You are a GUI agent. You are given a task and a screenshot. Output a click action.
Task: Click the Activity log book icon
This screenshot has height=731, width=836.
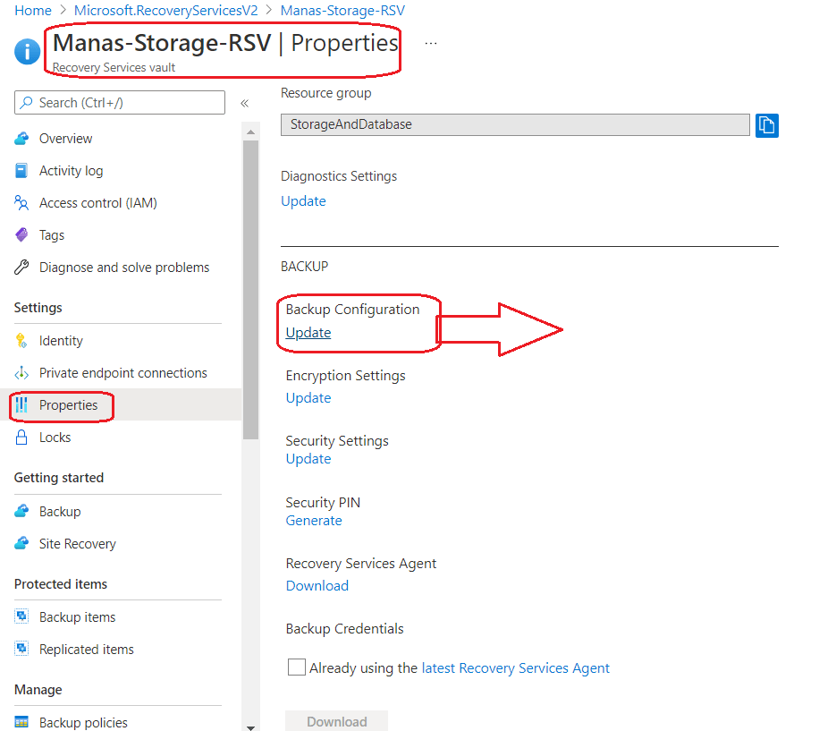pyautogui.click(x=21, y=171)
